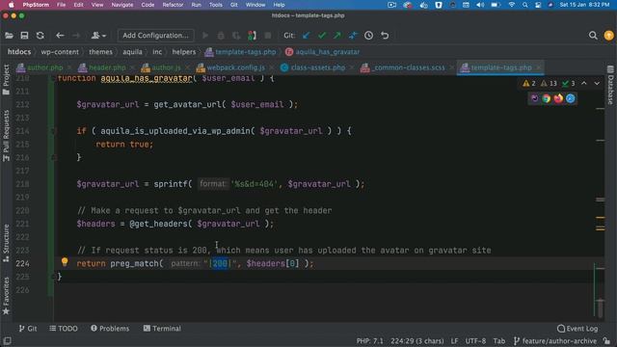This screenshot has height=347, width=617.
Task: Open Search Everywhere magnifier
Action: pos(593,36)
